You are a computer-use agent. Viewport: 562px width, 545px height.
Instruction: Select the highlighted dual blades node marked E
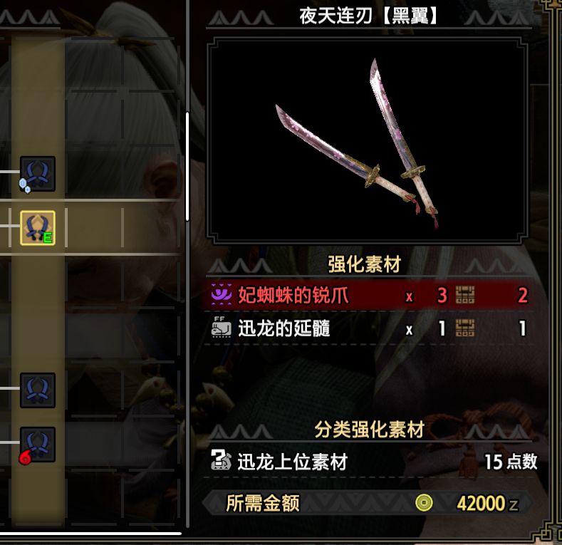pyautogui.click(x=38, y=228)
